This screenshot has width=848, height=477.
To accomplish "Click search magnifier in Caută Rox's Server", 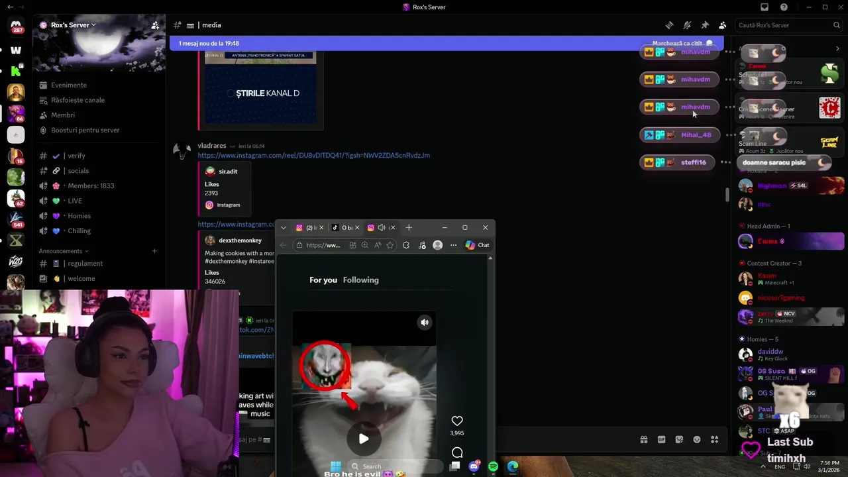I will tap(837, 25).
